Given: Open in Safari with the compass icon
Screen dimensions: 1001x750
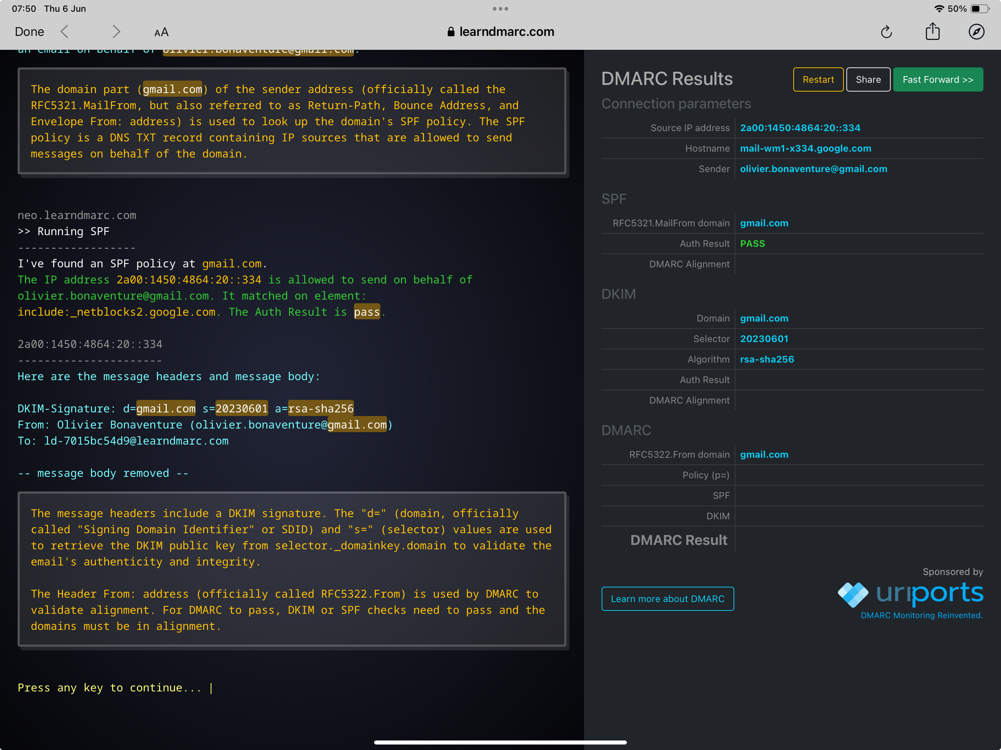Looking at the screenshot, I should tap(976, 31).
